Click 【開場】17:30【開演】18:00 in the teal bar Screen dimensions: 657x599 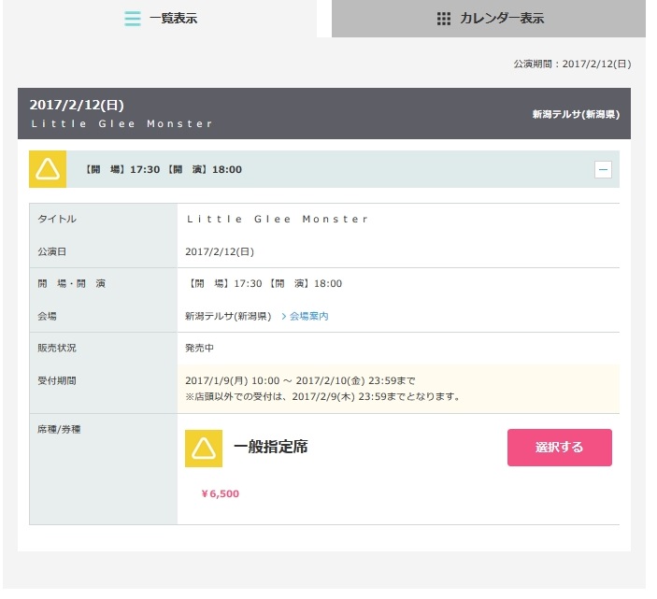[163, 170]
